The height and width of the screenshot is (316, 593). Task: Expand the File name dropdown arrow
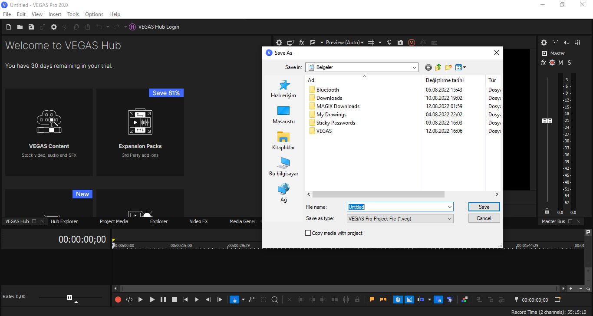pyautogui.click(x=450, y=207)
